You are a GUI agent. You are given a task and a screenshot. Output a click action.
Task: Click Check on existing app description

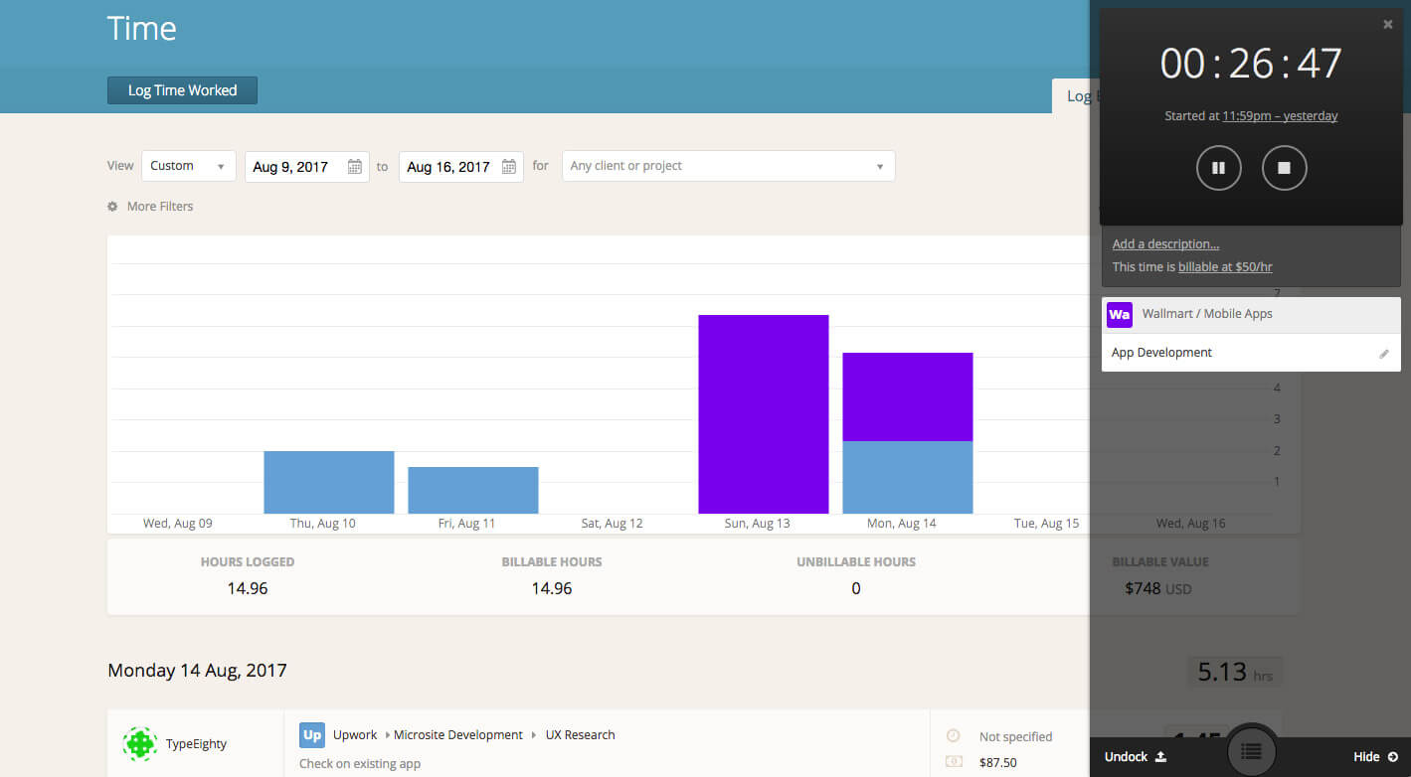point(360,764)
